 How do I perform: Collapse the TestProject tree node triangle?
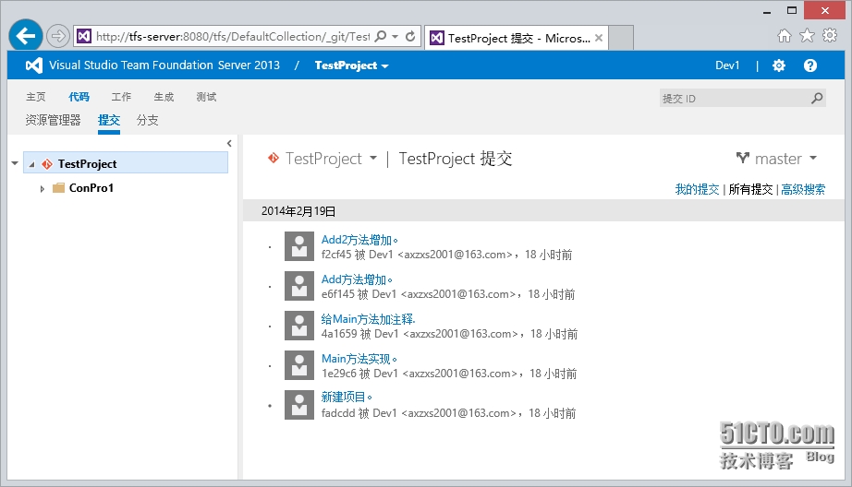pos(32,164)
